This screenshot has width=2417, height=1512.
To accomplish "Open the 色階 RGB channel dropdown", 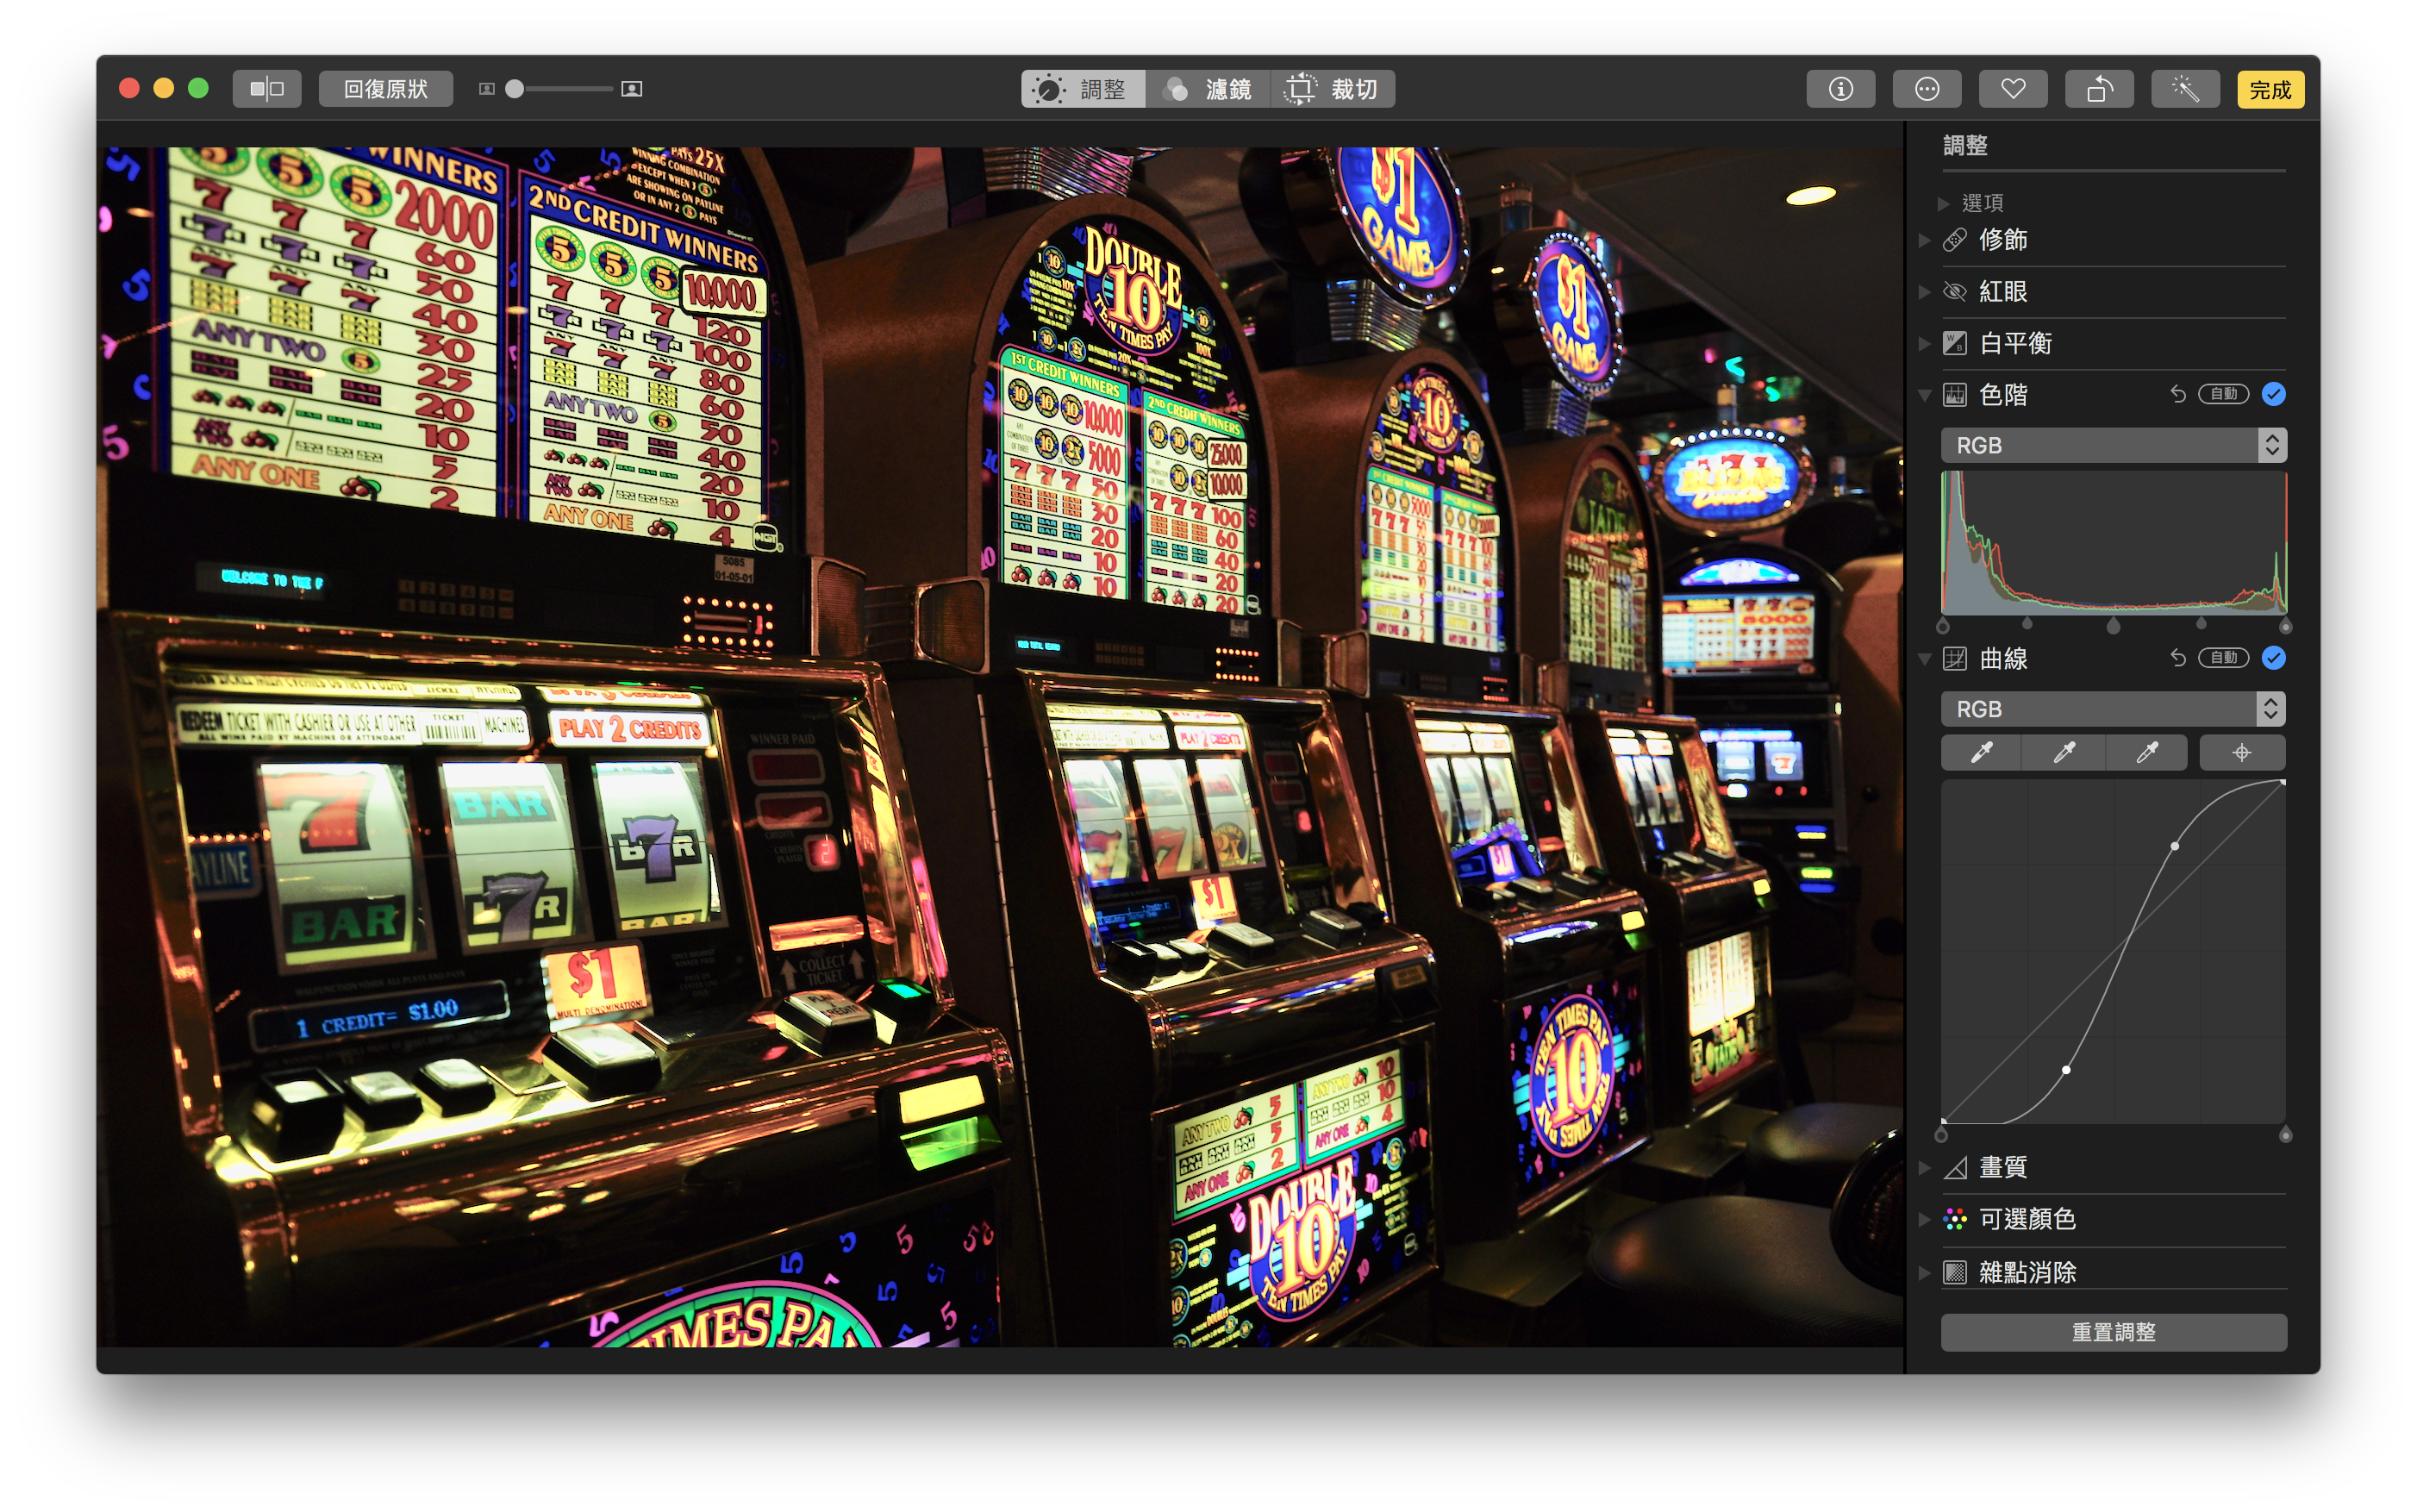I will [2113, 445].
